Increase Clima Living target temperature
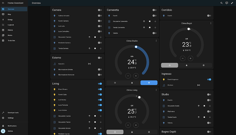This screenshot has height=135, width=236. point(136,125)
